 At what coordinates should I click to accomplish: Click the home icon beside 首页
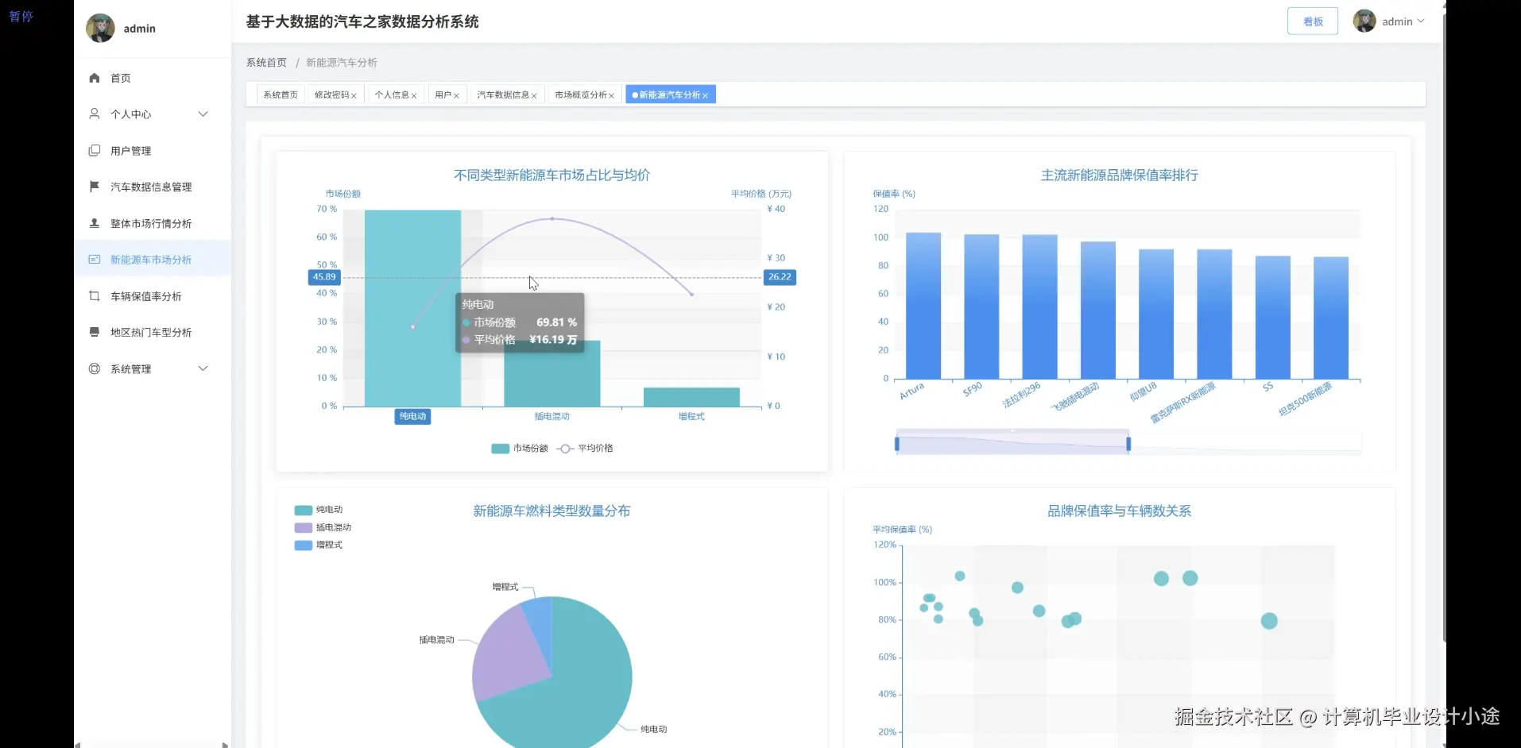pos(95,78)
